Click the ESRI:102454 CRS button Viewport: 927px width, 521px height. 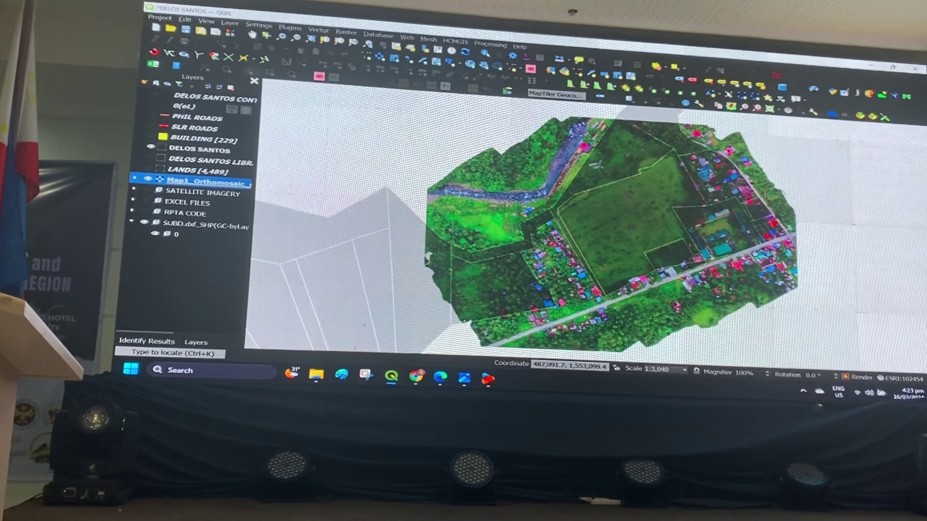(900, 379)
